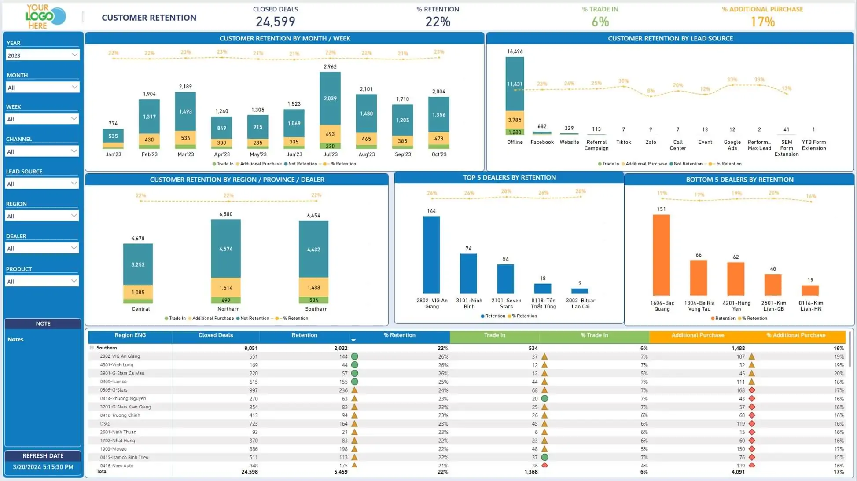Open the Channel slicer dropdown

pos(42,151)
